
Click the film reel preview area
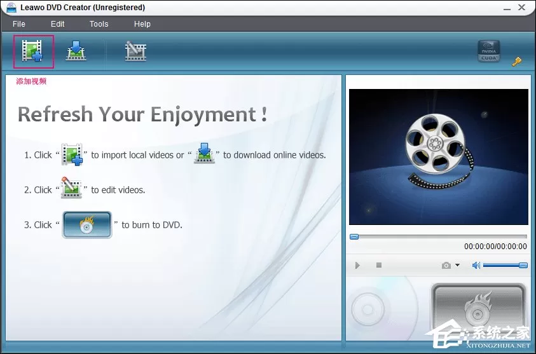439,157
